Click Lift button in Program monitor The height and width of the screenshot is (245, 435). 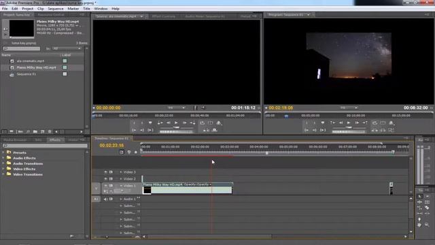pos(375,130)
